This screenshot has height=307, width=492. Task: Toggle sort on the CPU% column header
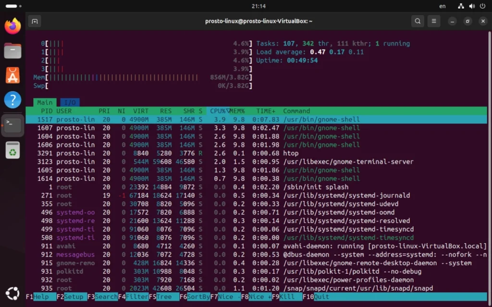coord(219,111)
